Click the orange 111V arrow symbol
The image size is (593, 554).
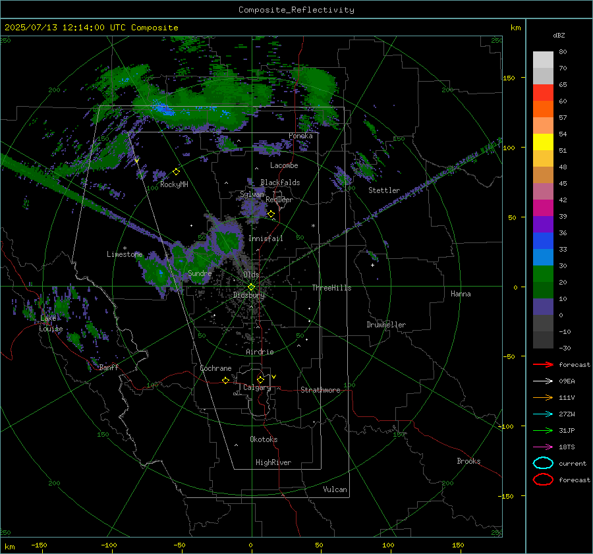pos(543,397)
